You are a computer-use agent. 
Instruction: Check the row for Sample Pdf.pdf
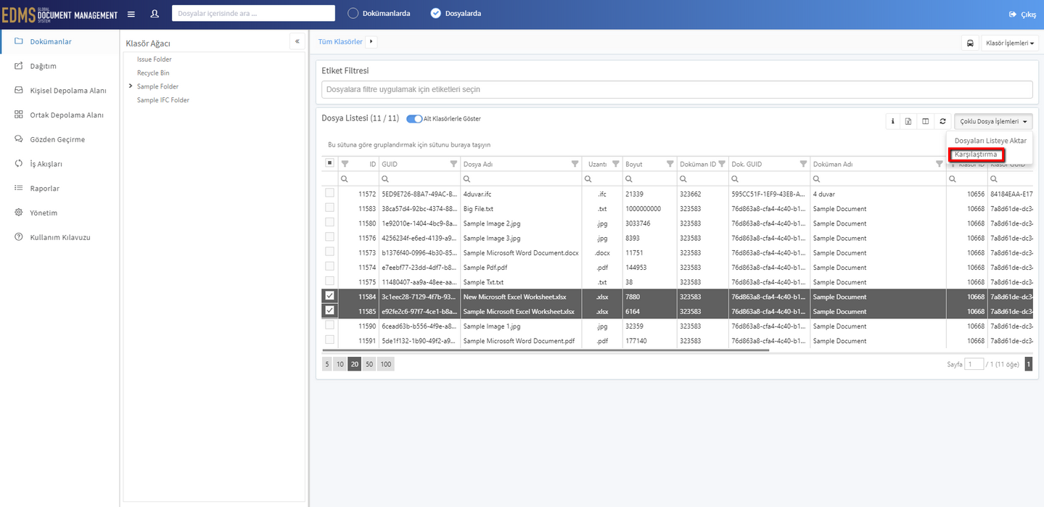(x=330, y=266)
